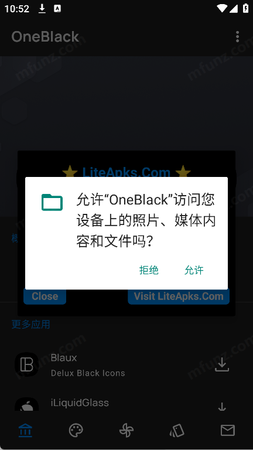
Task: Download the Blaux icon pack
Action: 222,364
